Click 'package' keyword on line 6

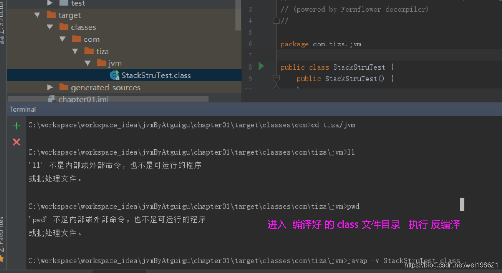[x=294, y=44]
